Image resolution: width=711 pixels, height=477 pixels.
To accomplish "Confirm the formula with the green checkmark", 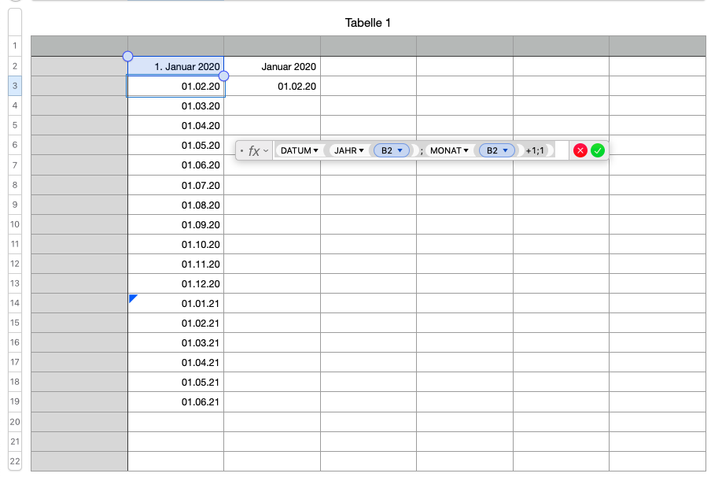I will coord(598,150).
